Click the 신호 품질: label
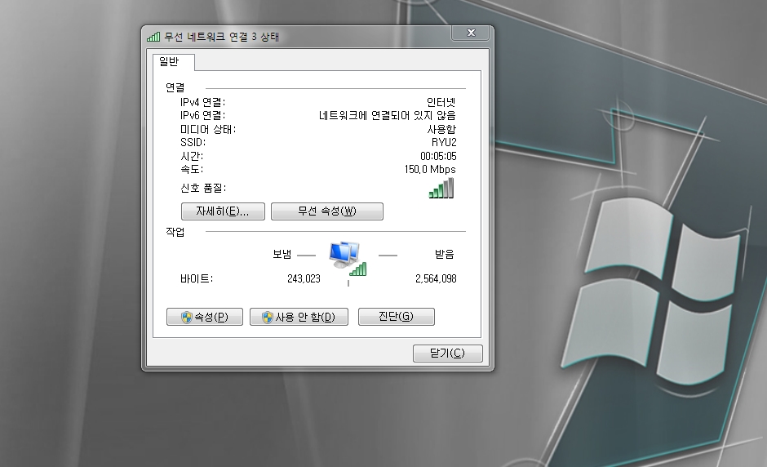767x467 pixels. click(203, 188)
